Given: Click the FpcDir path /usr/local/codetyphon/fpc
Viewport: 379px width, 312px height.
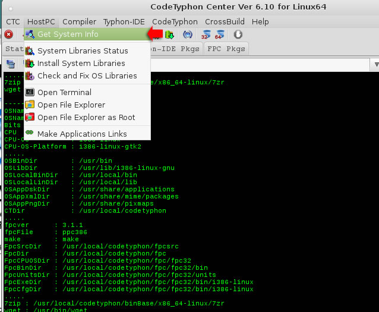Looking at the screenshot, I should pyautogui.click(x=114, y=254).
